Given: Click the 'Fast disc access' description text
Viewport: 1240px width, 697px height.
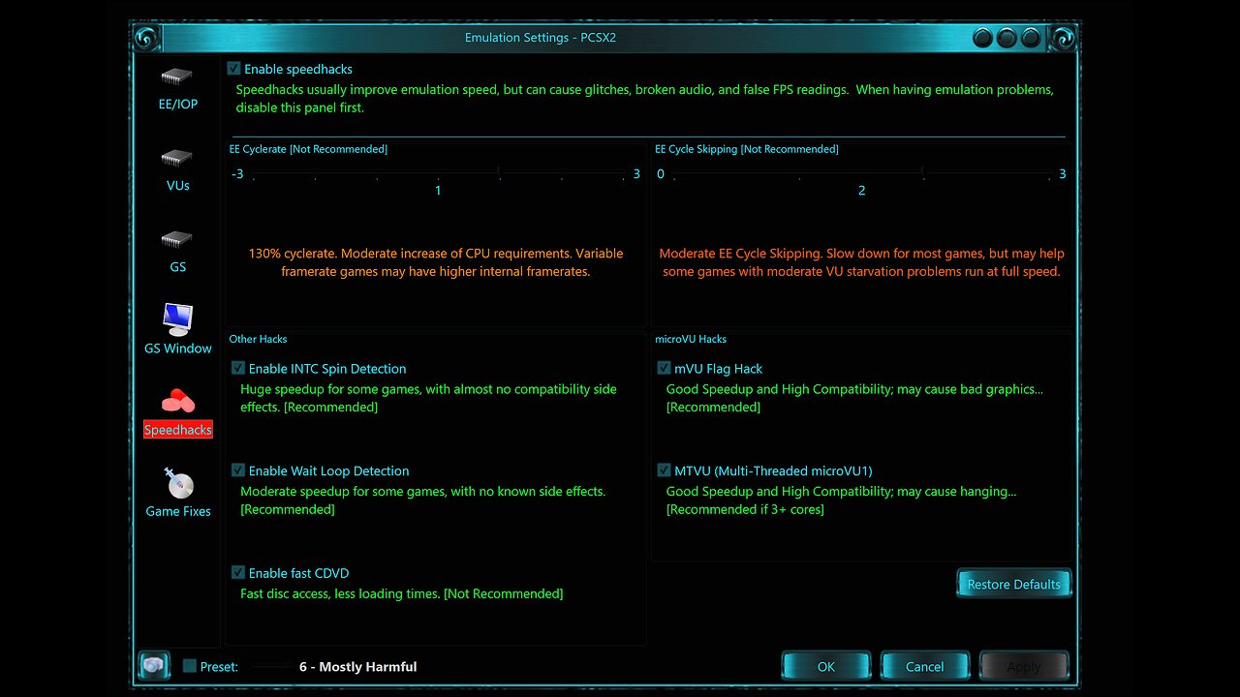Looking at the screenshot, I should click(x=401, y=593).
